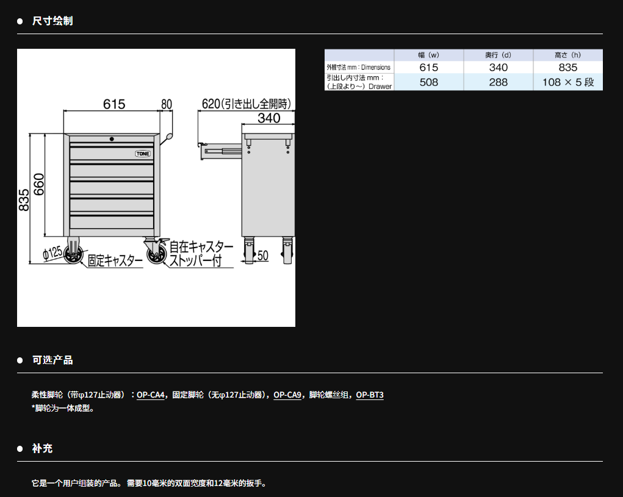Click the 508 drawer width table cell

[x=429, y=82]
